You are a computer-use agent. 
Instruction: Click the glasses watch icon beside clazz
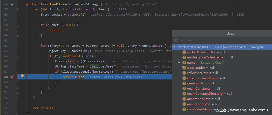coord(179,47)
